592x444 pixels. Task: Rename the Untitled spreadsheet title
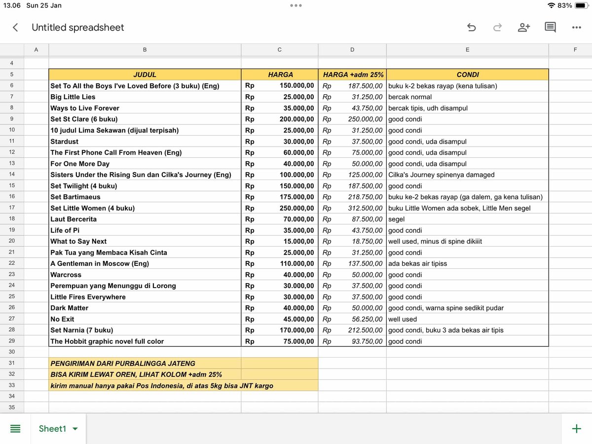(78, 28)
